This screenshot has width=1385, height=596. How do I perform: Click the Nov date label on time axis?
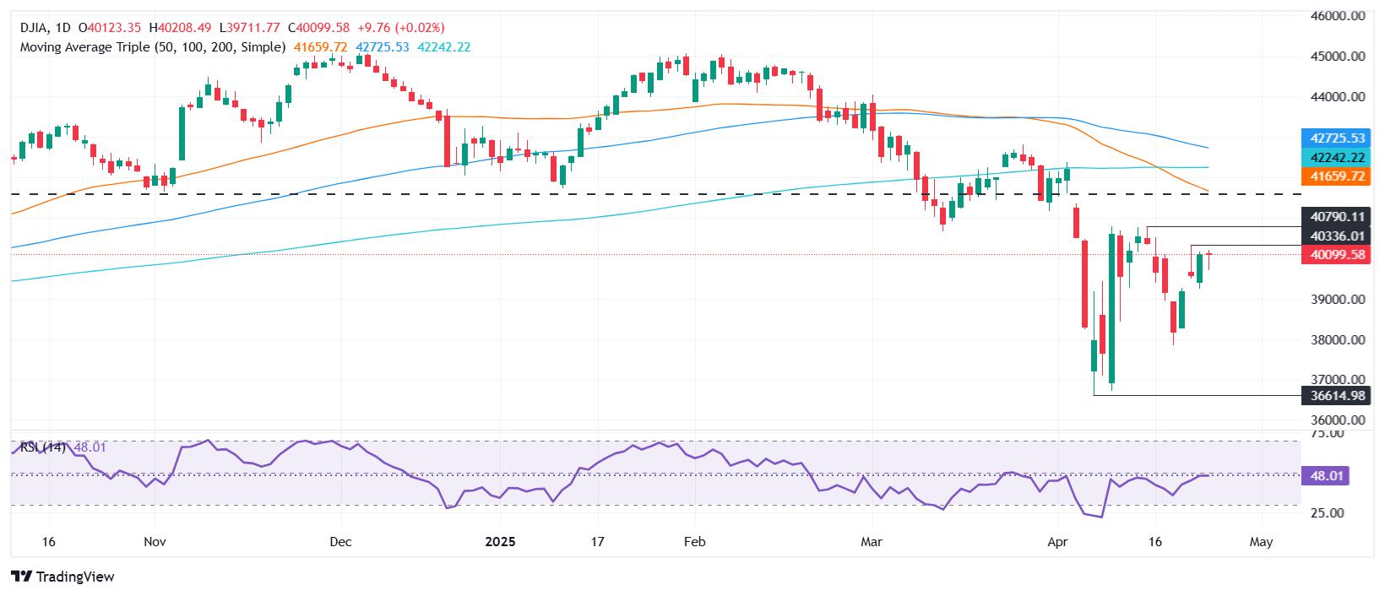(x=154, y=542)
